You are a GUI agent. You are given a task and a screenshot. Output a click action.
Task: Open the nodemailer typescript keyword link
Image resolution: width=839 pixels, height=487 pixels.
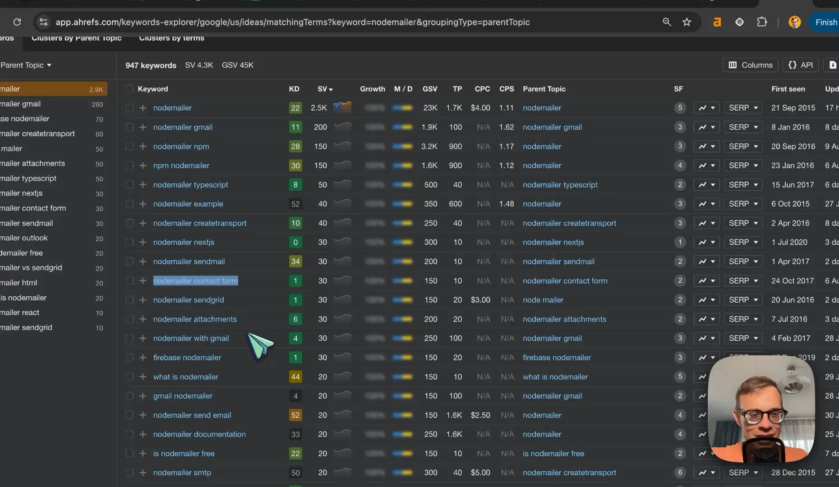(190, 185)
